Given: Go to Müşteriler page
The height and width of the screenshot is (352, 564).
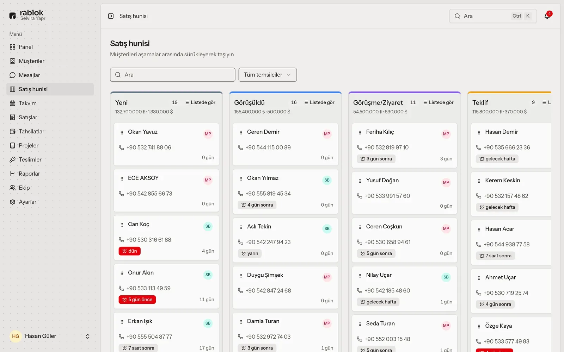Looking at the screenshot, I should click(x=50, y=61).
